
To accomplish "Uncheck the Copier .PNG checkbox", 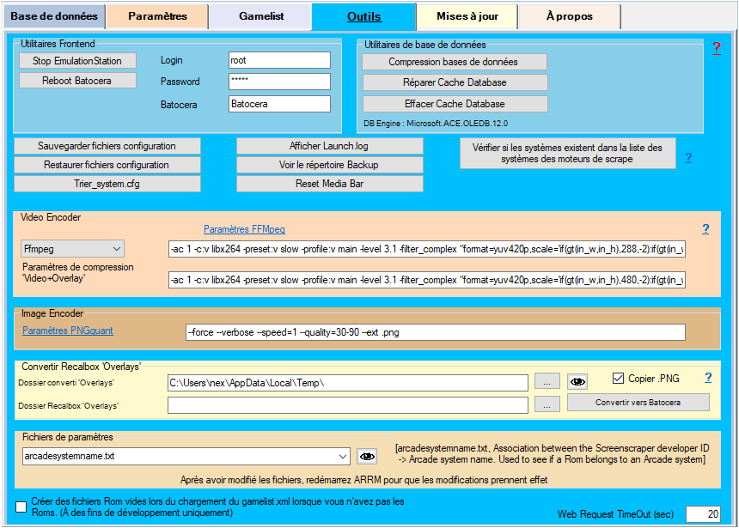I will coord(618,379).
